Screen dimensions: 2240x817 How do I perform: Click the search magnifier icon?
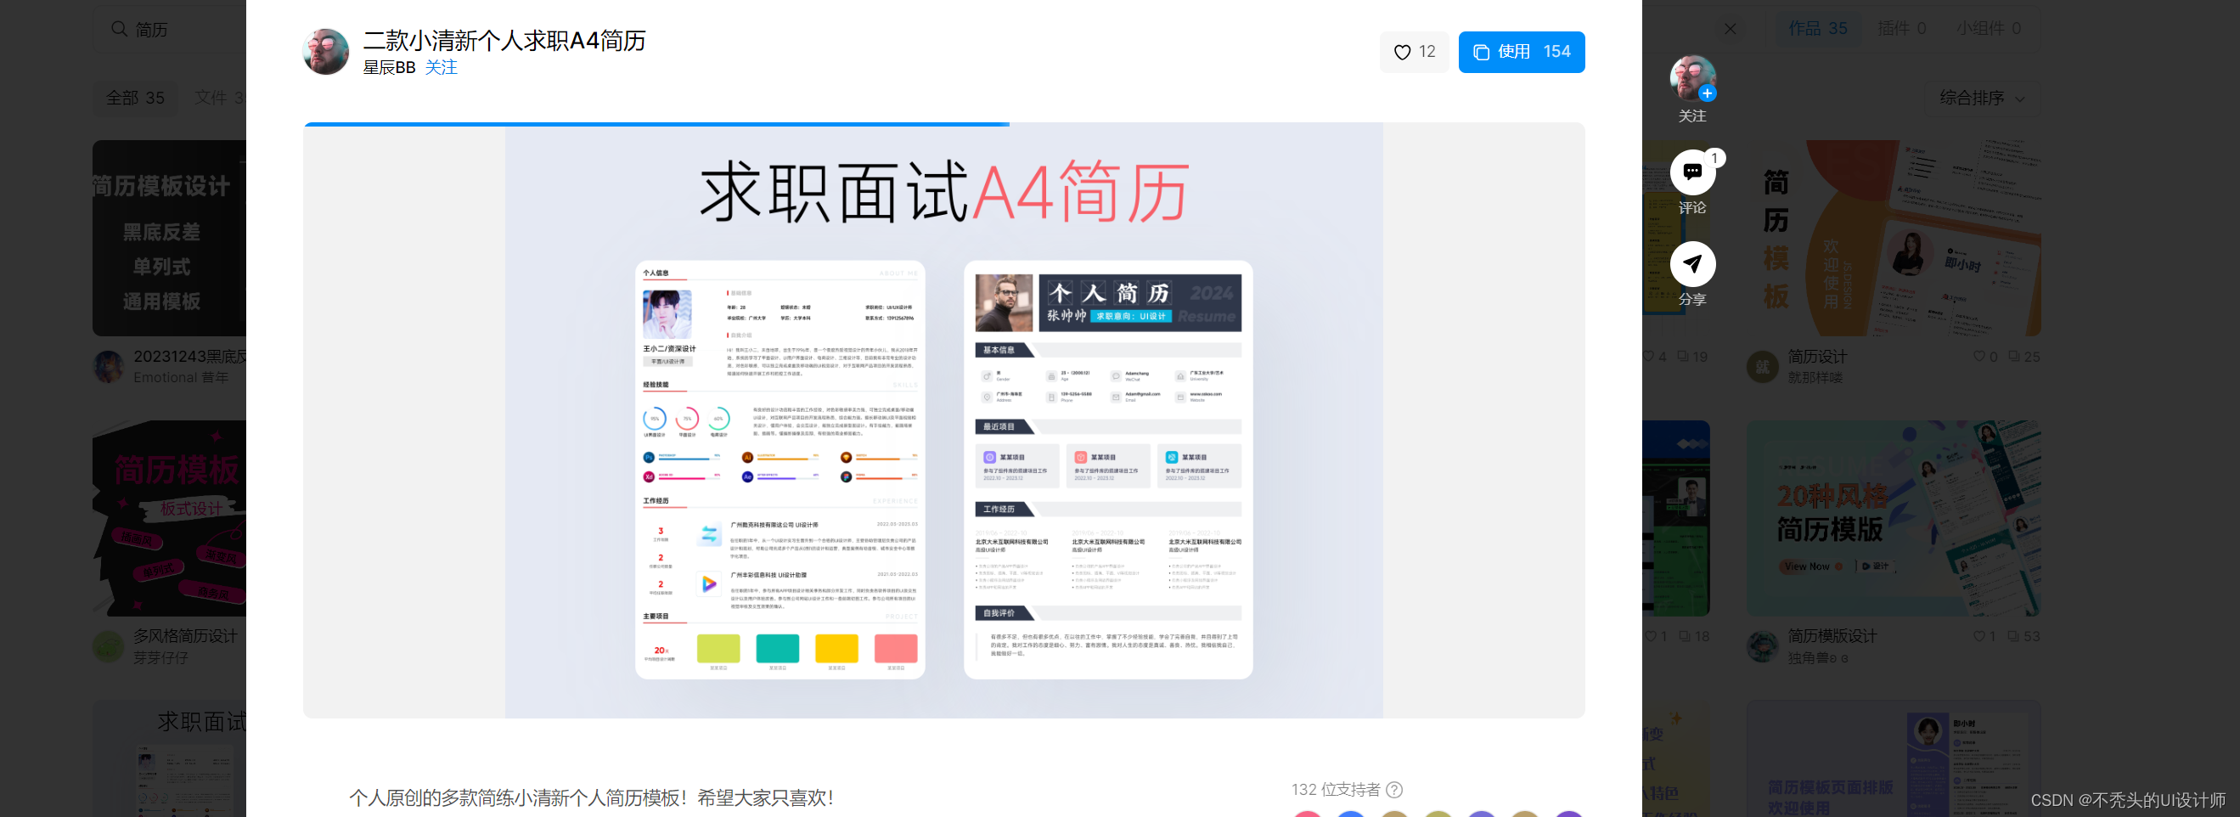119,30
